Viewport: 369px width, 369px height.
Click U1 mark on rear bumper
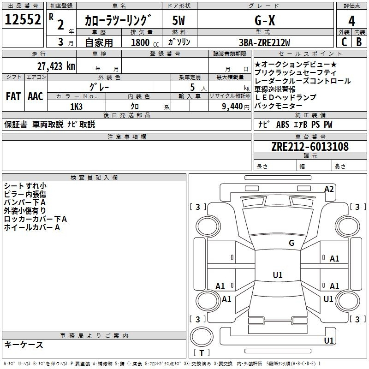coord(328,340)
